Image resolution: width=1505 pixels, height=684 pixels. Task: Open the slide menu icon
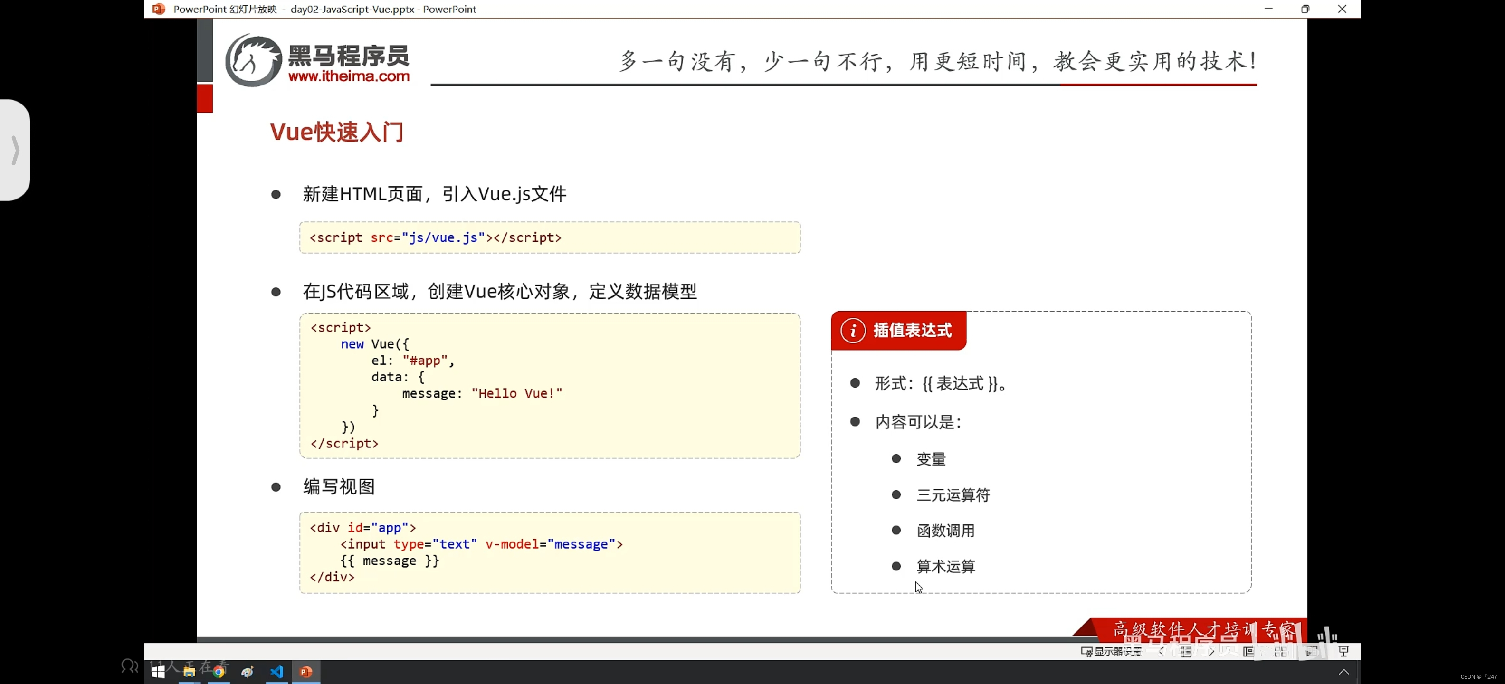click(1186, 651)
